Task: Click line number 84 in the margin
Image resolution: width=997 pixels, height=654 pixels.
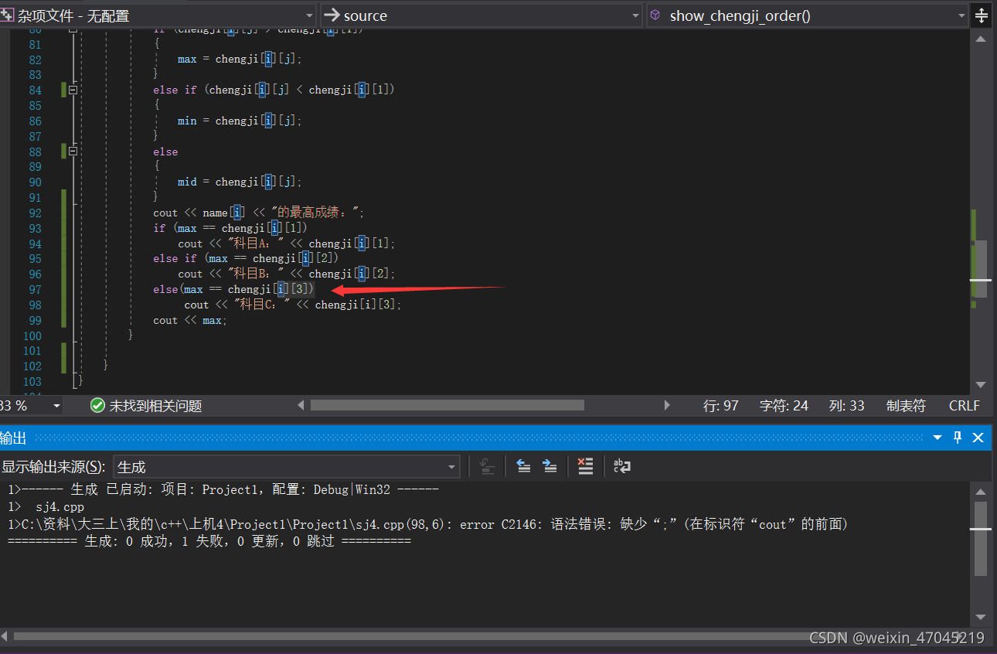Action: click(35, 90)
